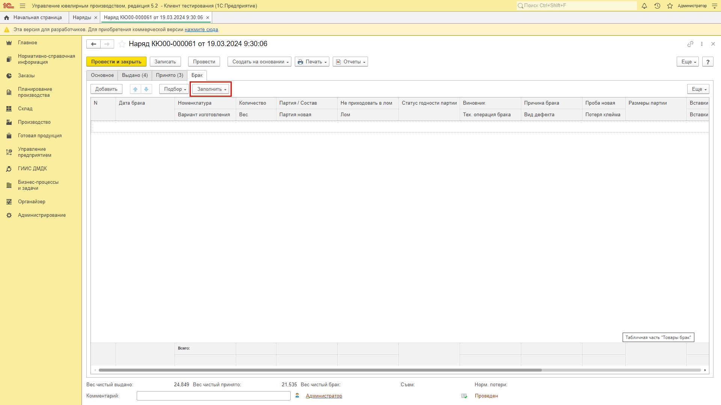721x405 pixels.
Task: Expand Подбор dropdown
Action: click(174, 89)
